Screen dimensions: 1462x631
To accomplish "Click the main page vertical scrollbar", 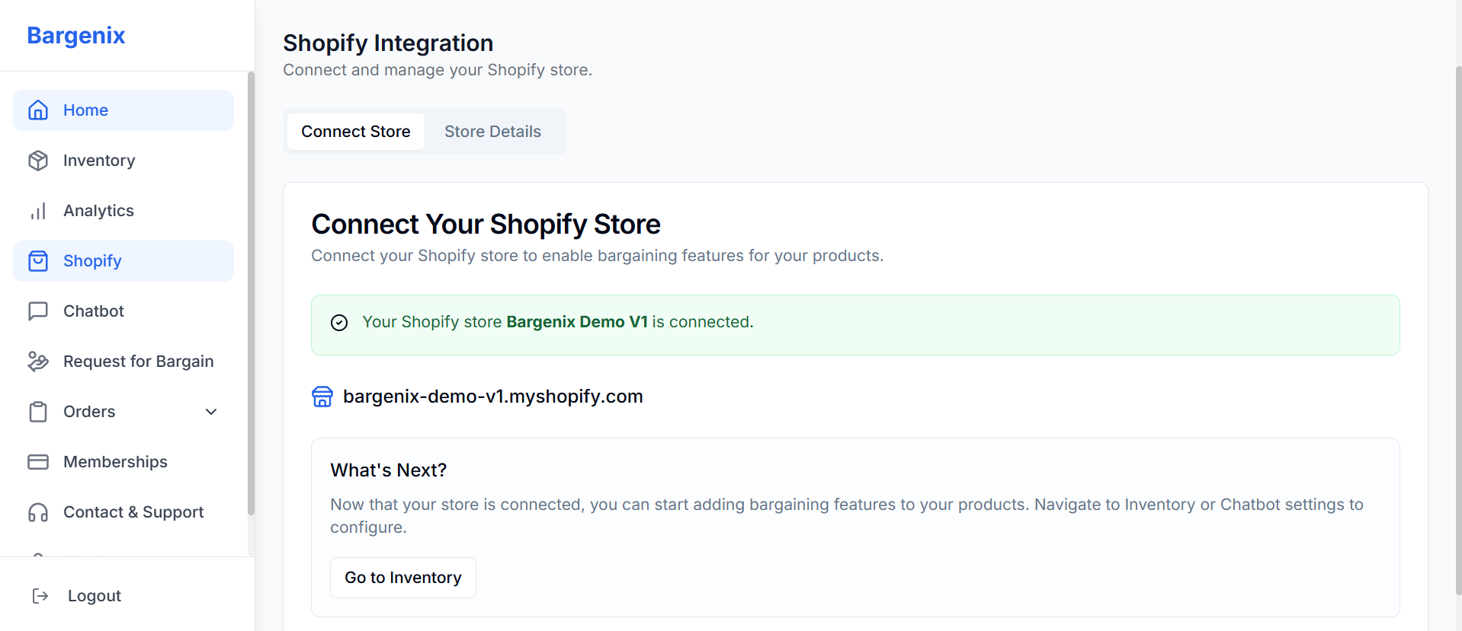I will (x=1458, y=331).
